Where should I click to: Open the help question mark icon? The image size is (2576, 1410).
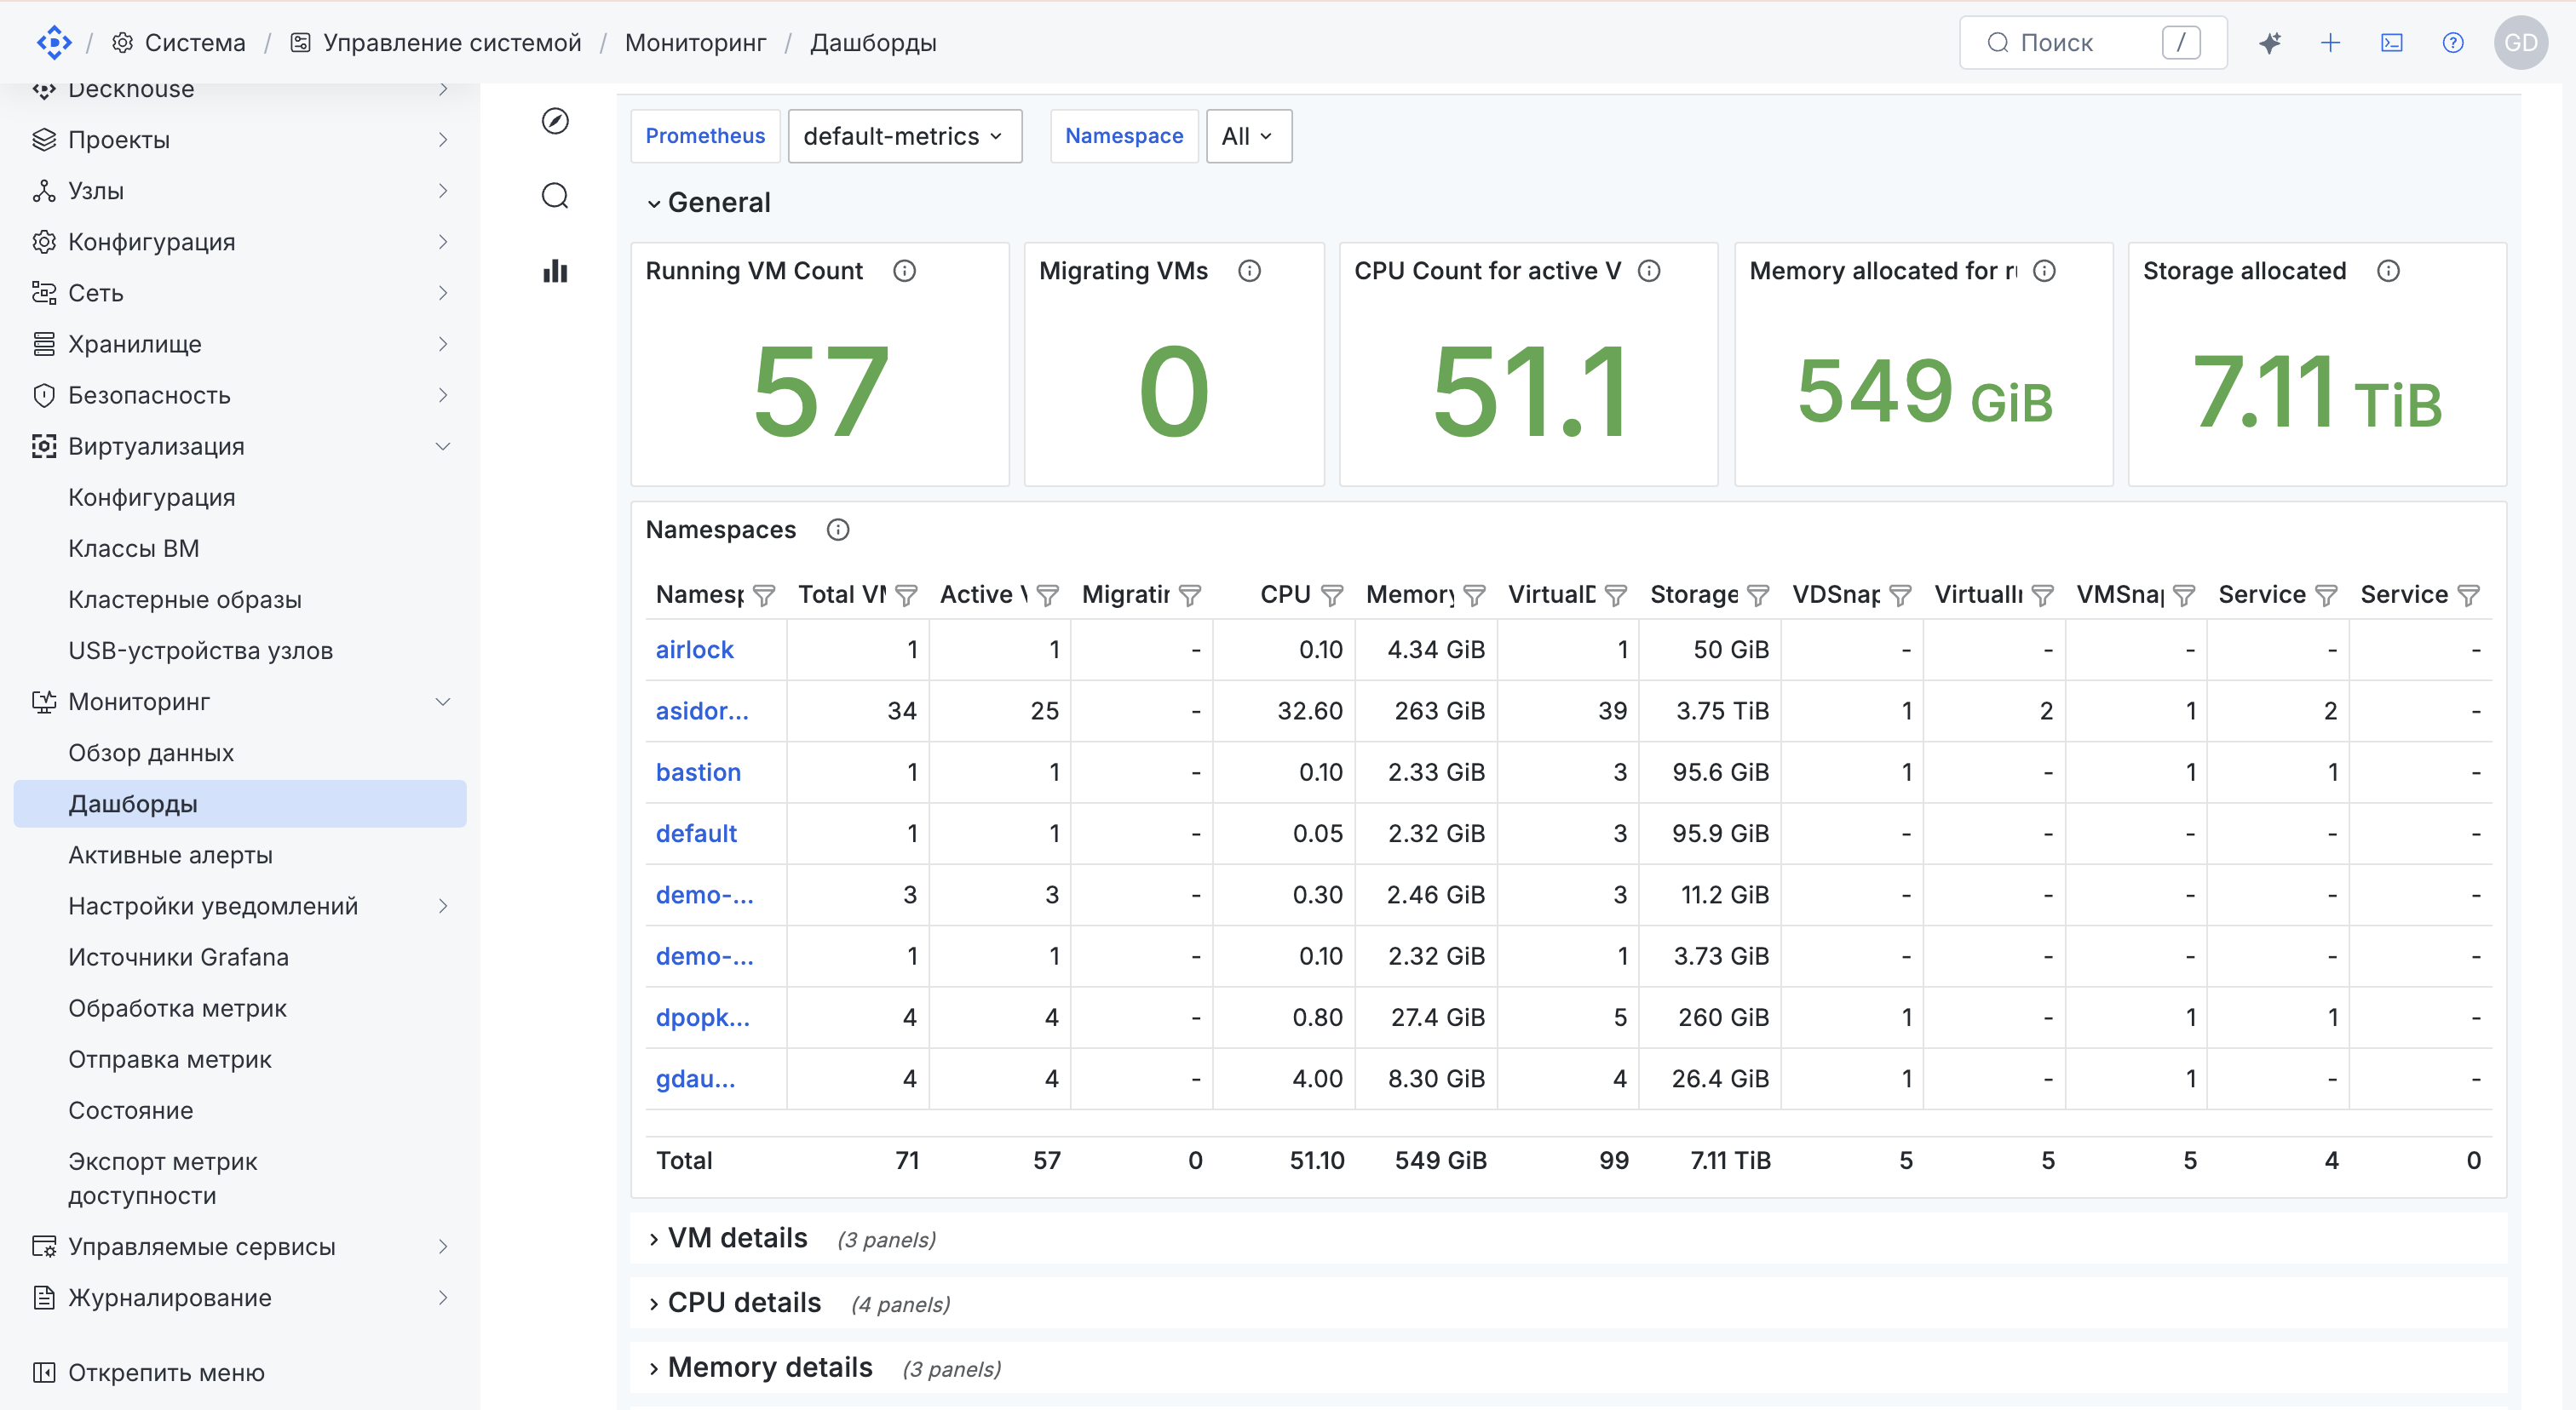(x=2453, y=43)
